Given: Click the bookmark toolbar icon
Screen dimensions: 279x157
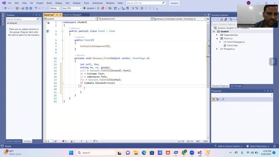Looking at the screenshot, I should 142,8.
